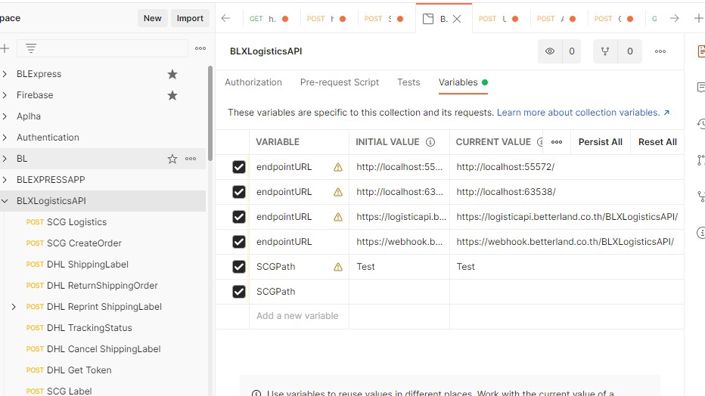Expand the Firebase collection

[x=5, y=95]
